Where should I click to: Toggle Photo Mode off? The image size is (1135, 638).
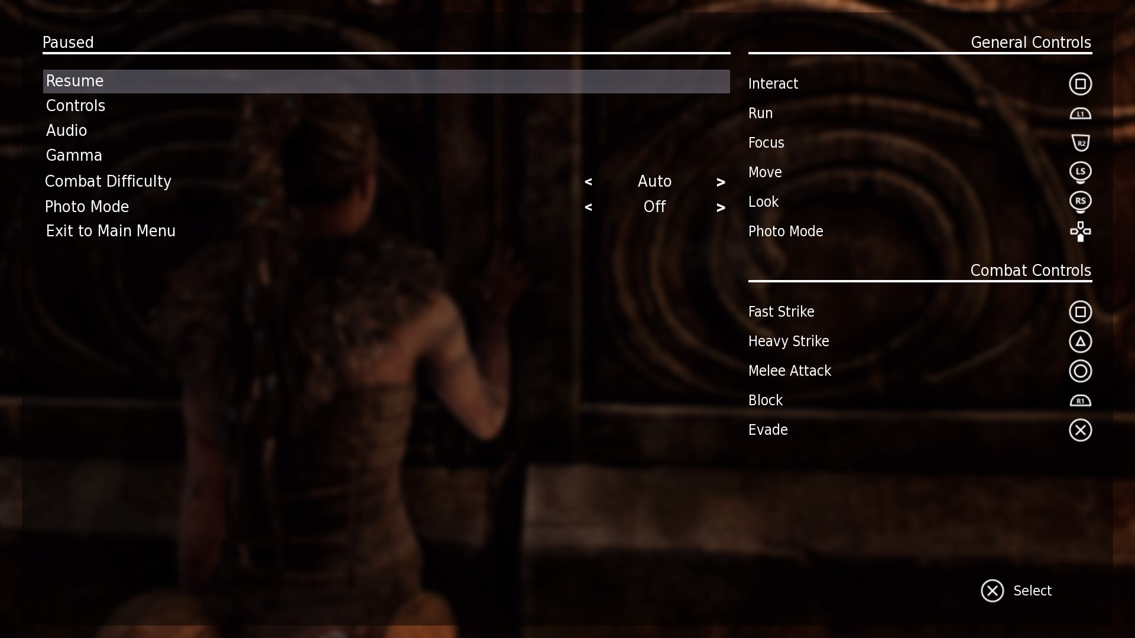[x=654, y=206]
